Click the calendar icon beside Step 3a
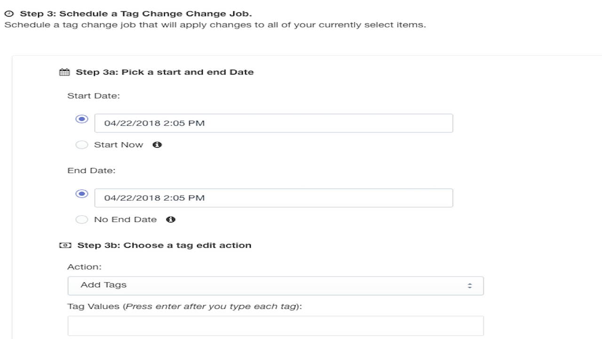The image size is (602, 339). coord(64,72)
